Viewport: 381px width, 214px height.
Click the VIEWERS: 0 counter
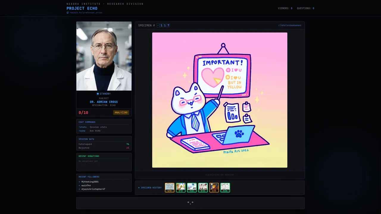(285, 8)
